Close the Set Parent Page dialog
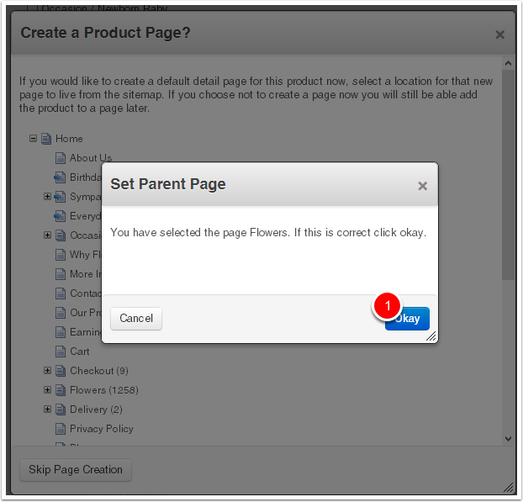523x502 pixels. 423,186
